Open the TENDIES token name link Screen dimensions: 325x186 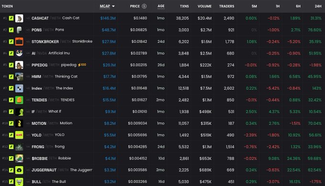tap(39, 100)
